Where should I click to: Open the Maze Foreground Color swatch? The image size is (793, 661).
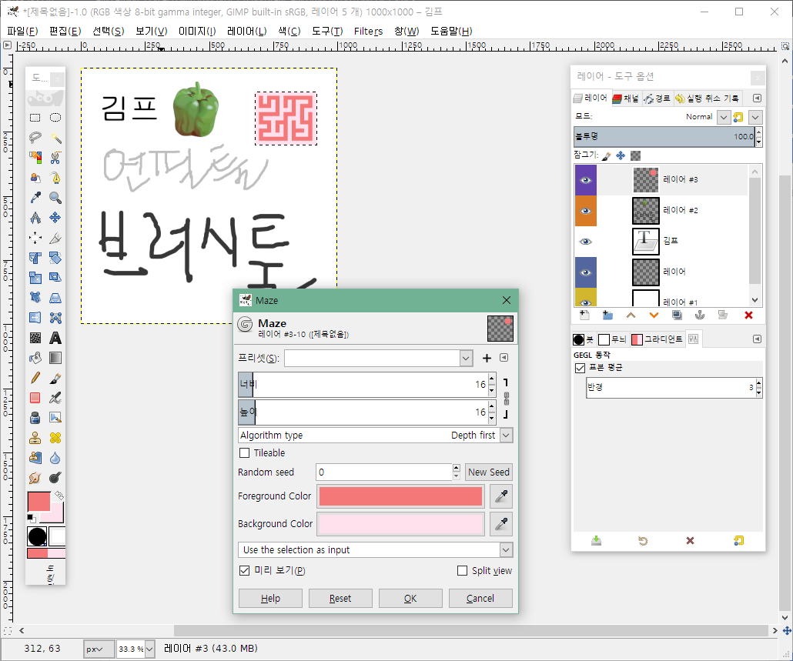point(400,496)
